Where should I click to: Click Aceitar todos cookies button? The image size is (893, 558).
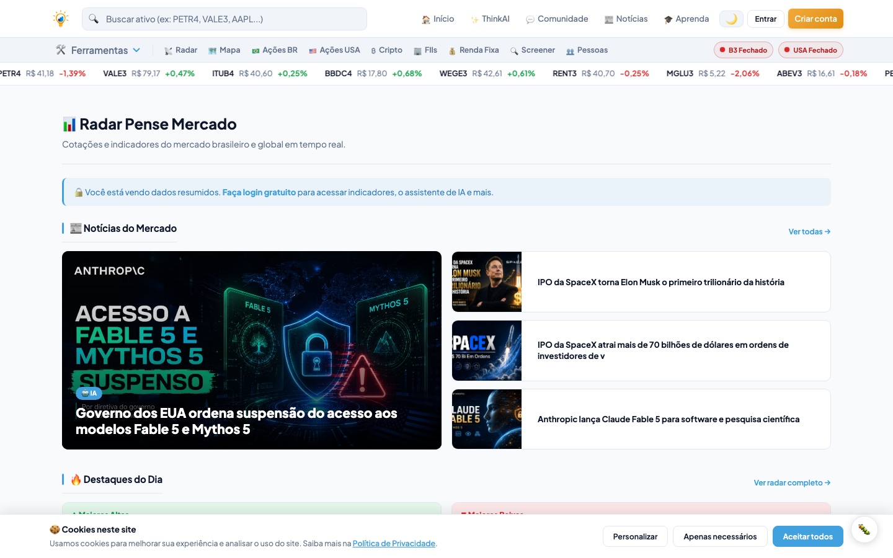(807, 536)
